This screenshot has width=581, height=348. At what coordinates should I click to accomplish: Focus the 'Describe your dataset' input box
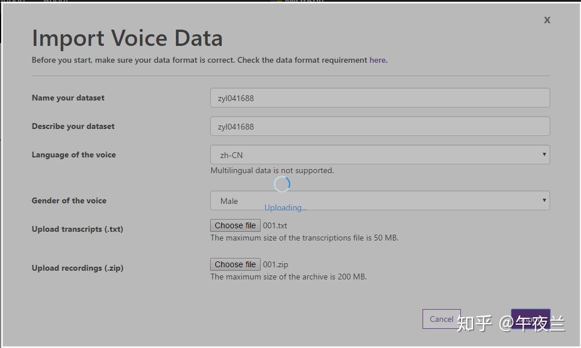(x=380, y=126)
